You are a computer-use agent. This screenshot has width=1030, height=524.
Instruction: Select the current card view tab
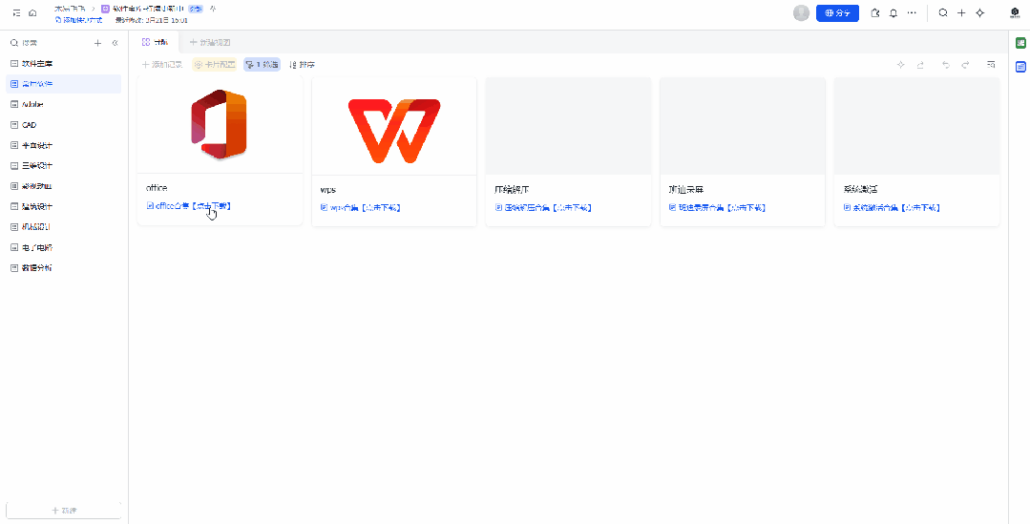(155, 42)
